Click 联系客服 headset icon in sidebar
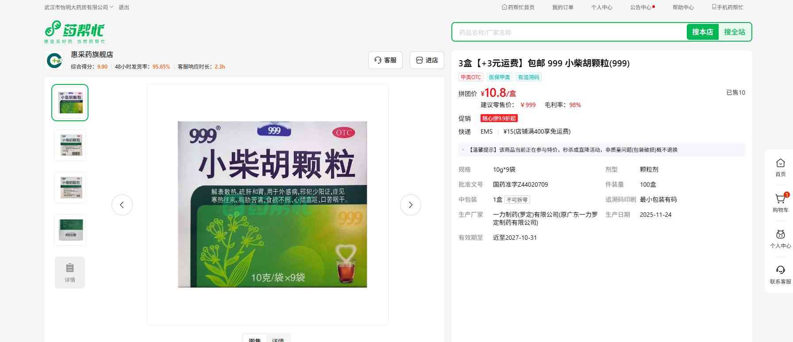Viewport: 793px width, 342px height. tap(780, 270)
